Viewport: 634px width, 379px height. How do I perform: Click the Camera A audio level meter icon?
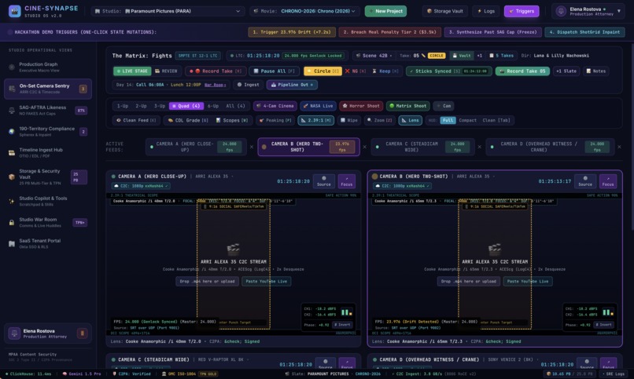coord(347,312)
